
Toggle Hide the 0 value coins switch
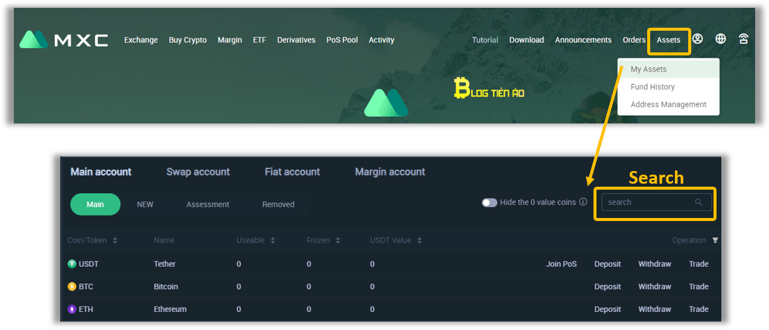(x=490, y=202)
